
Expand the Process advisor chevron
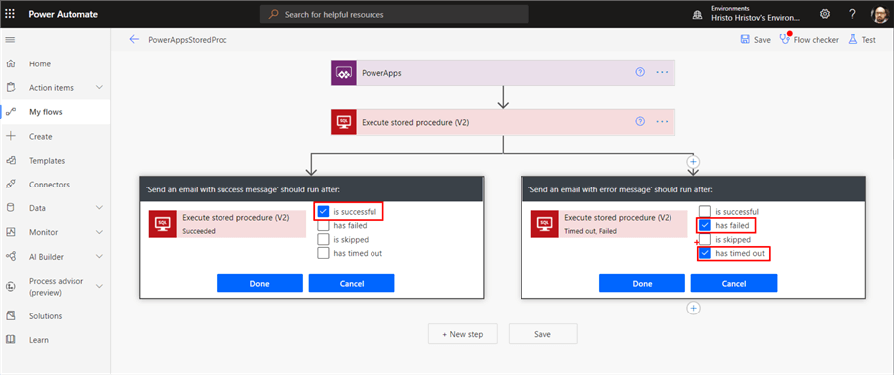[x=99, y=287]
